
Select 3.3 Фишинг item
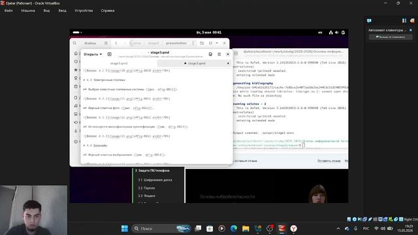[x=146, y=196]
